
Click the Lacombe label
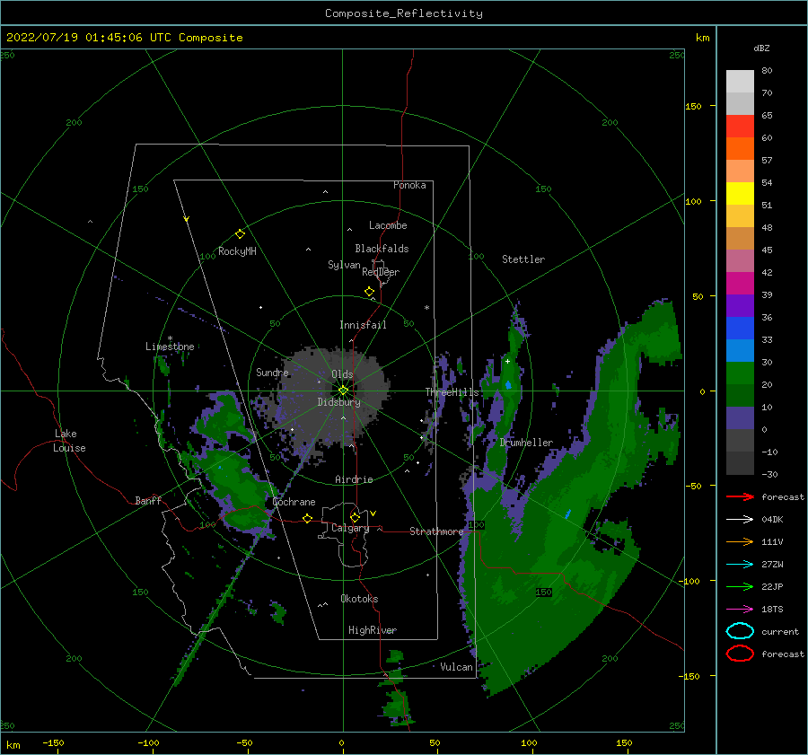coord(388,225)
